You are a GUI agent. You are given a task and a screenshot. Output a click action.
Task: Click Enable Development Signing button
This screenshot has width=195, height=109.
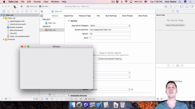tap(110, 59)
